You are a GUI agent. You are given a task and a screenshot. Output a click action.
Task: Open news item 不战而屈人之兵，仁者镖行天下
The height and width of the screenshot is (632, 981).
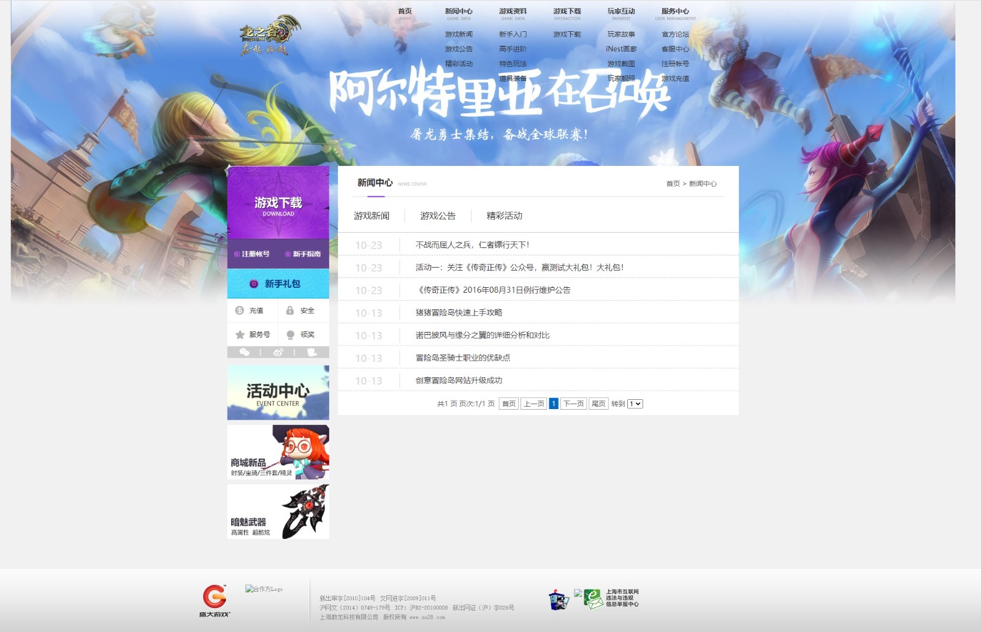point(472,244)
